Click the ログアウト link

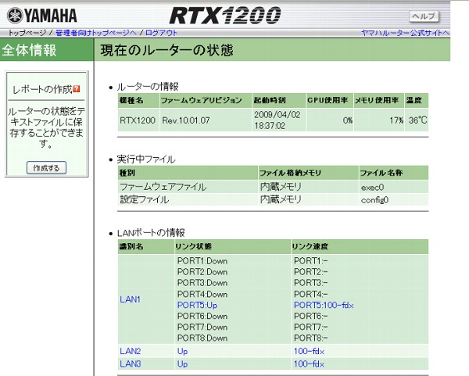(161, 33)
